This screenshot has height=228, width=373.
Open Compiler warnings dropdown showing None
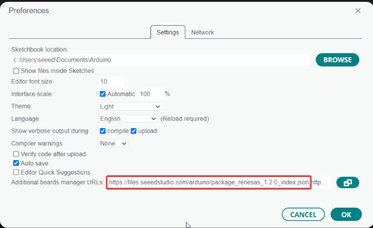pos(113,144)
